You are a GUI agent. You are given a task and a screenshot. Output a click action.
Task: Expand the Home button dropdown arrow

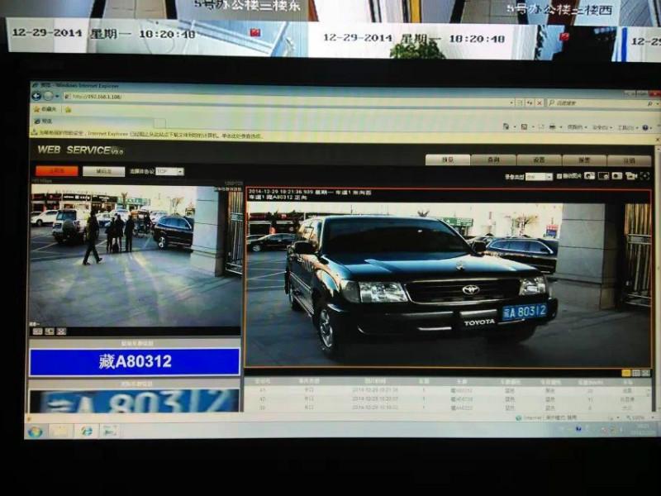click(514, 127)
